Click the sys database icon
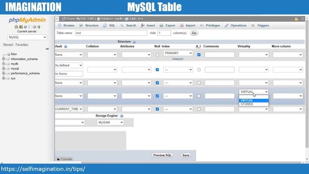Viewport: 309px width, 174px height. click(8, 78)
